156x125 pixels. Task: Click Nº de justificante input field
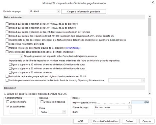tap(21, 112)
